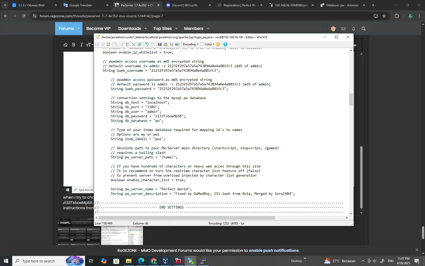The height and width of the screenshot is (266, 425).
Task: Click editor vertical scrollbar thumb
Action: pyautogui.click(x=351, y=99)
